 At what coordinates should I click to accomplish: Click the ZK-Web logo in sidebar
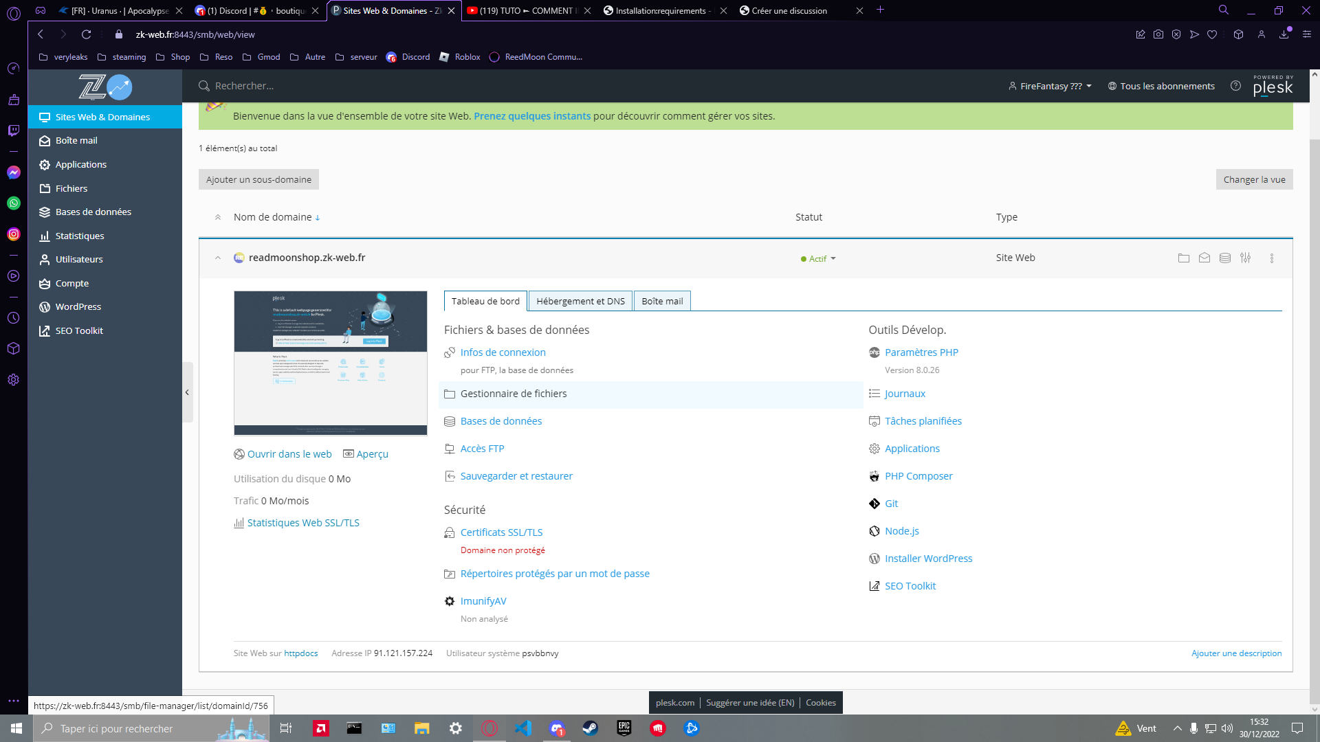tap(104, 87)
